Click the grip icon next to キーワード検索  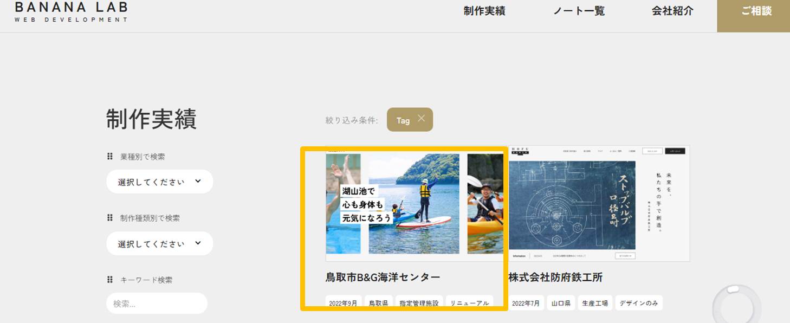tap(111, 280)
